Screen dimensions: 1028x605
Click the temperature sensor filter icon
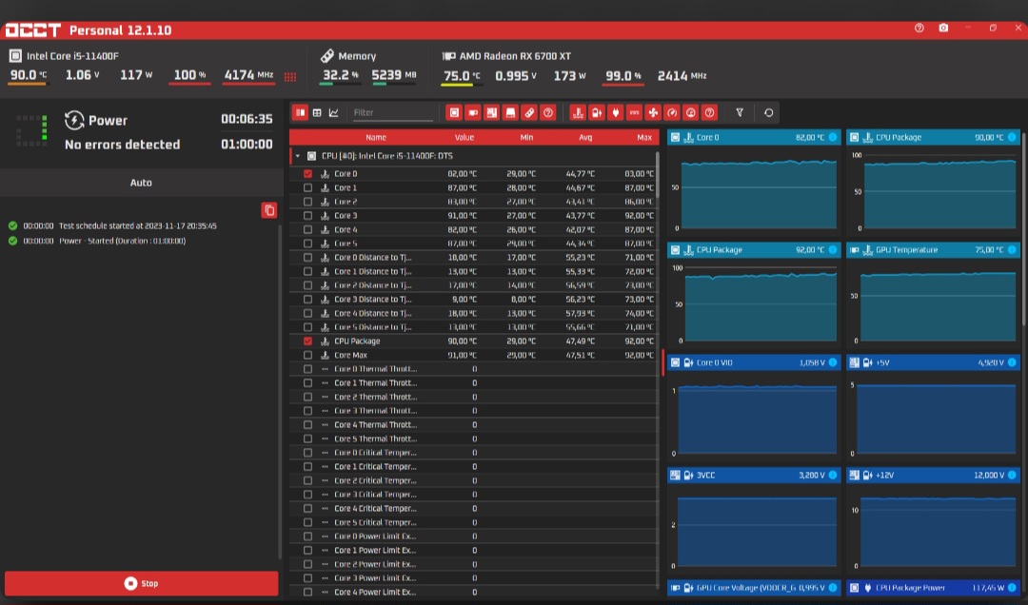point(578,112)
